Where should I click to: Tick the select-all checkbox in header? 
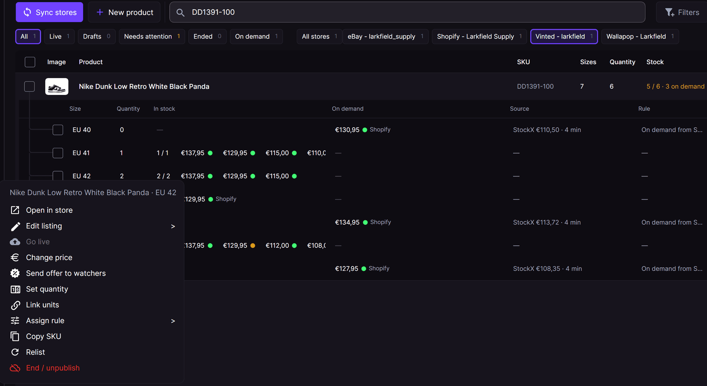point(30,62)
